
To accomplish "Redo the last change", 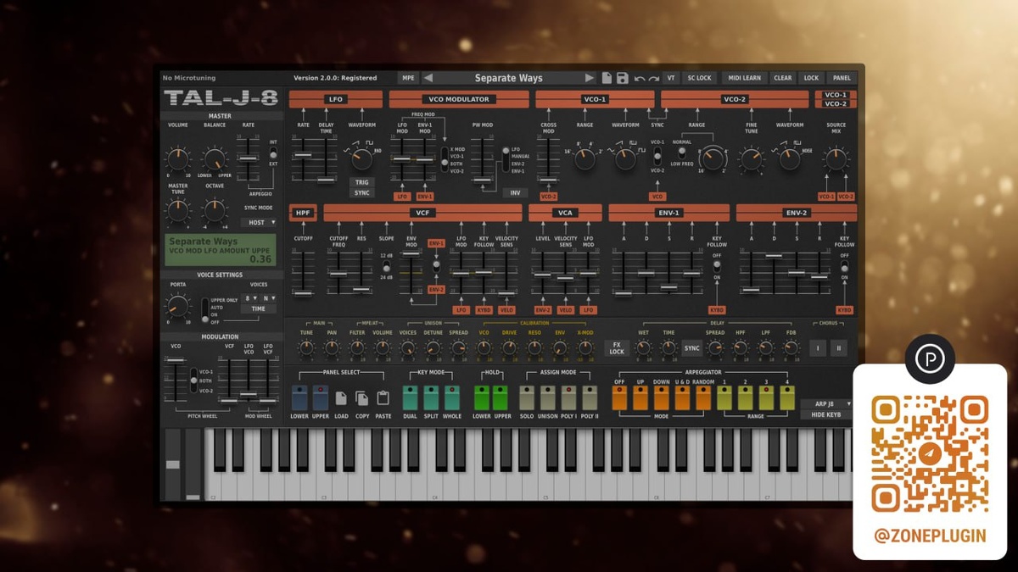I will click(654, 78).
